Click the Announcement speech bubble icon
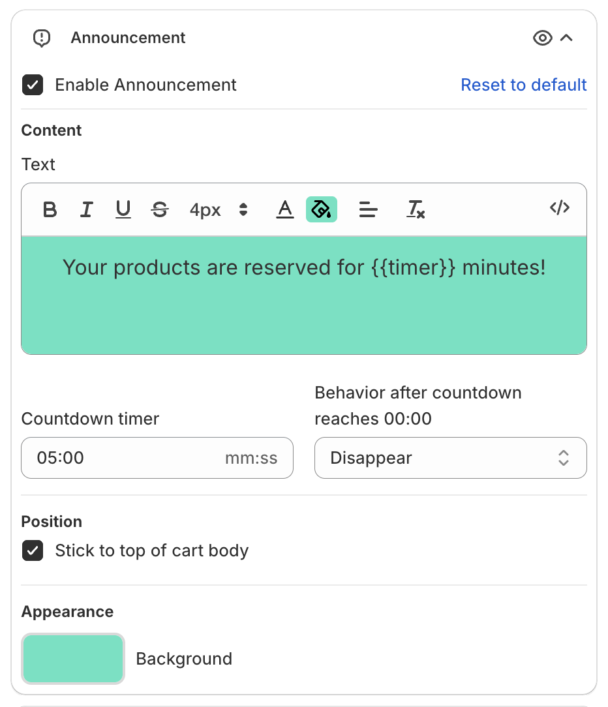 (42, 38)
